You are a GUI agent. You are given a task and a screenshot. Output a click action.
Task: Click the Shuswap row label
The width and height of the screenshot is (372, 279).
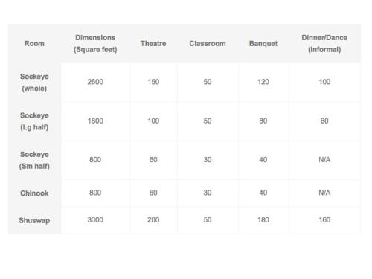click(x=34, y=220)
